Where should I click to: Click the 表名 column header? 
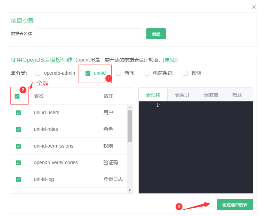point(39,96)
